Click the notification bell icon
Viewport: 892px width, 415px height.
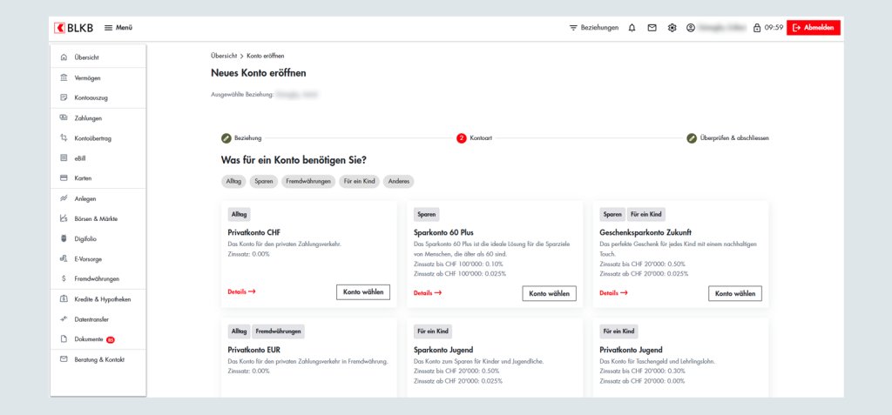632,28
